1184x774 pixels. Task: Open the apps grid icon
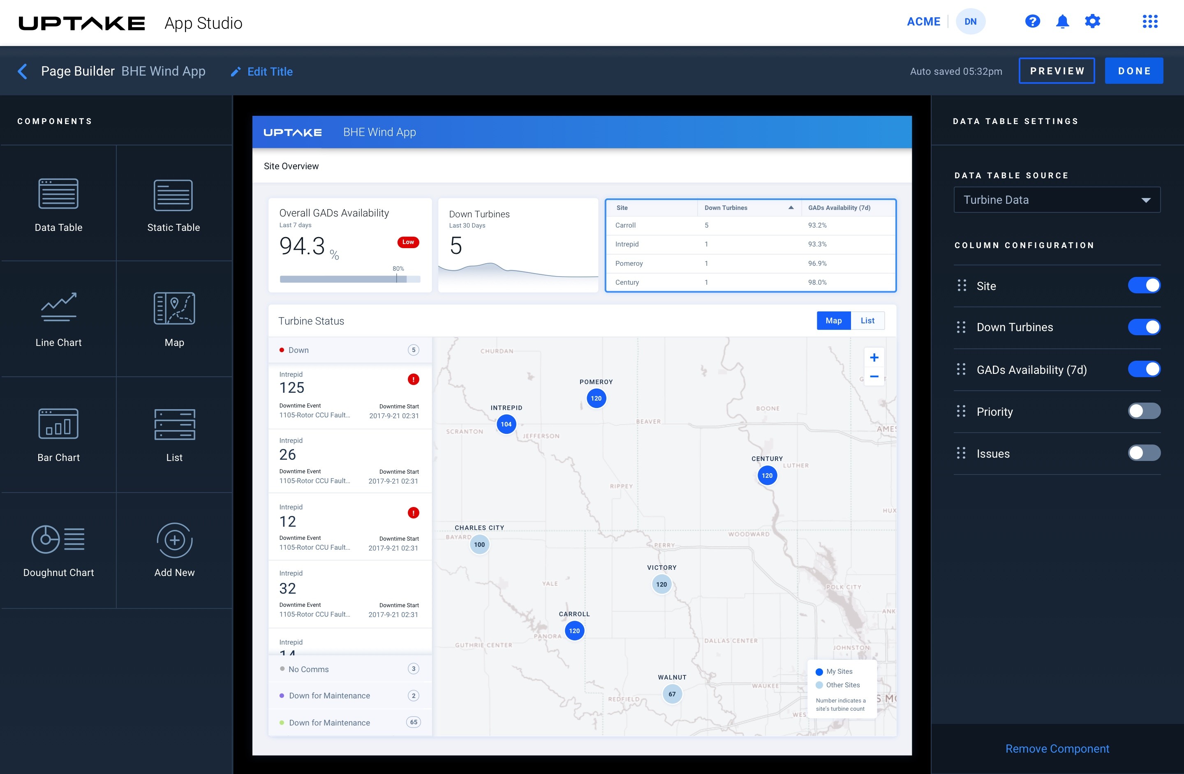click(1150, 21)
